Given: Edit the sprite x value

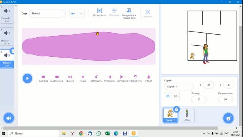Looking at the screenshot, I should click(208, 85).
